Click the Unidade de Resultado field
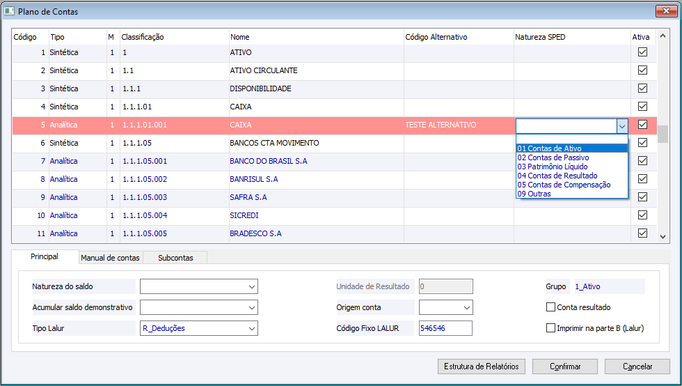682x386 pixels. [445, 286]
